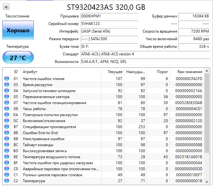The image size is (213, 186).
Task: Select row Часы работы
Action: point(103,108)
